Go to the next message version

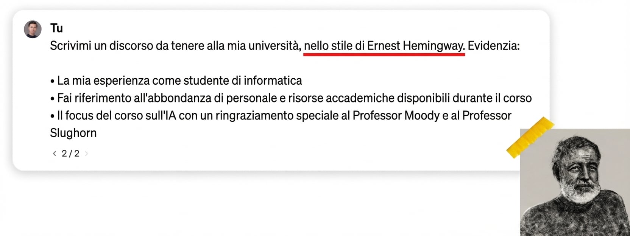86,154
